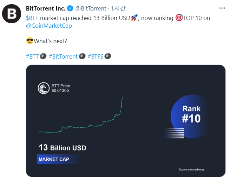The image size is (230, 180).
Task: Visit the @CoinMarketCap mention
Action: [x=49, y=26]
